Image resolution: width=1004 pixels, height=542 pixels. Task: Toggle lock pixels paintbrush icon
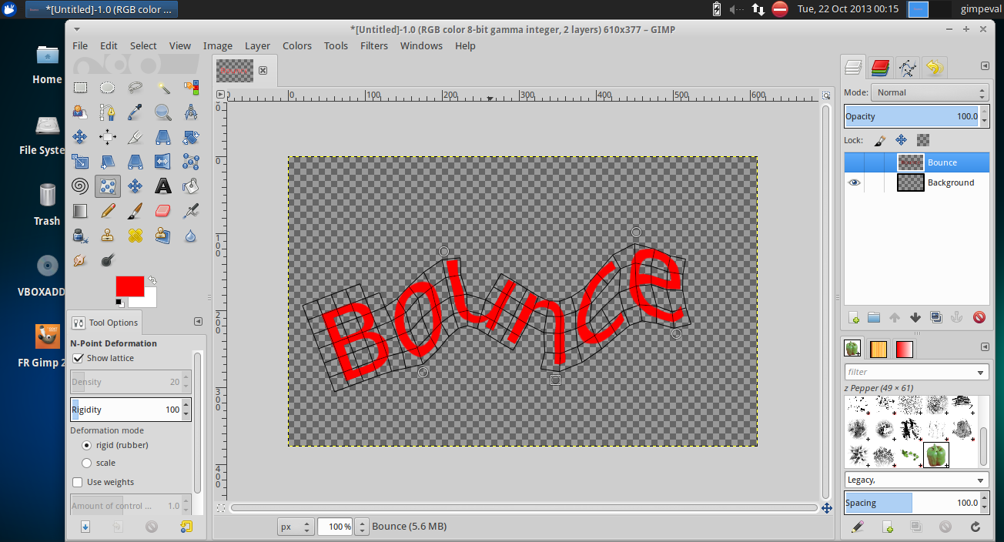tap(879, 140)
